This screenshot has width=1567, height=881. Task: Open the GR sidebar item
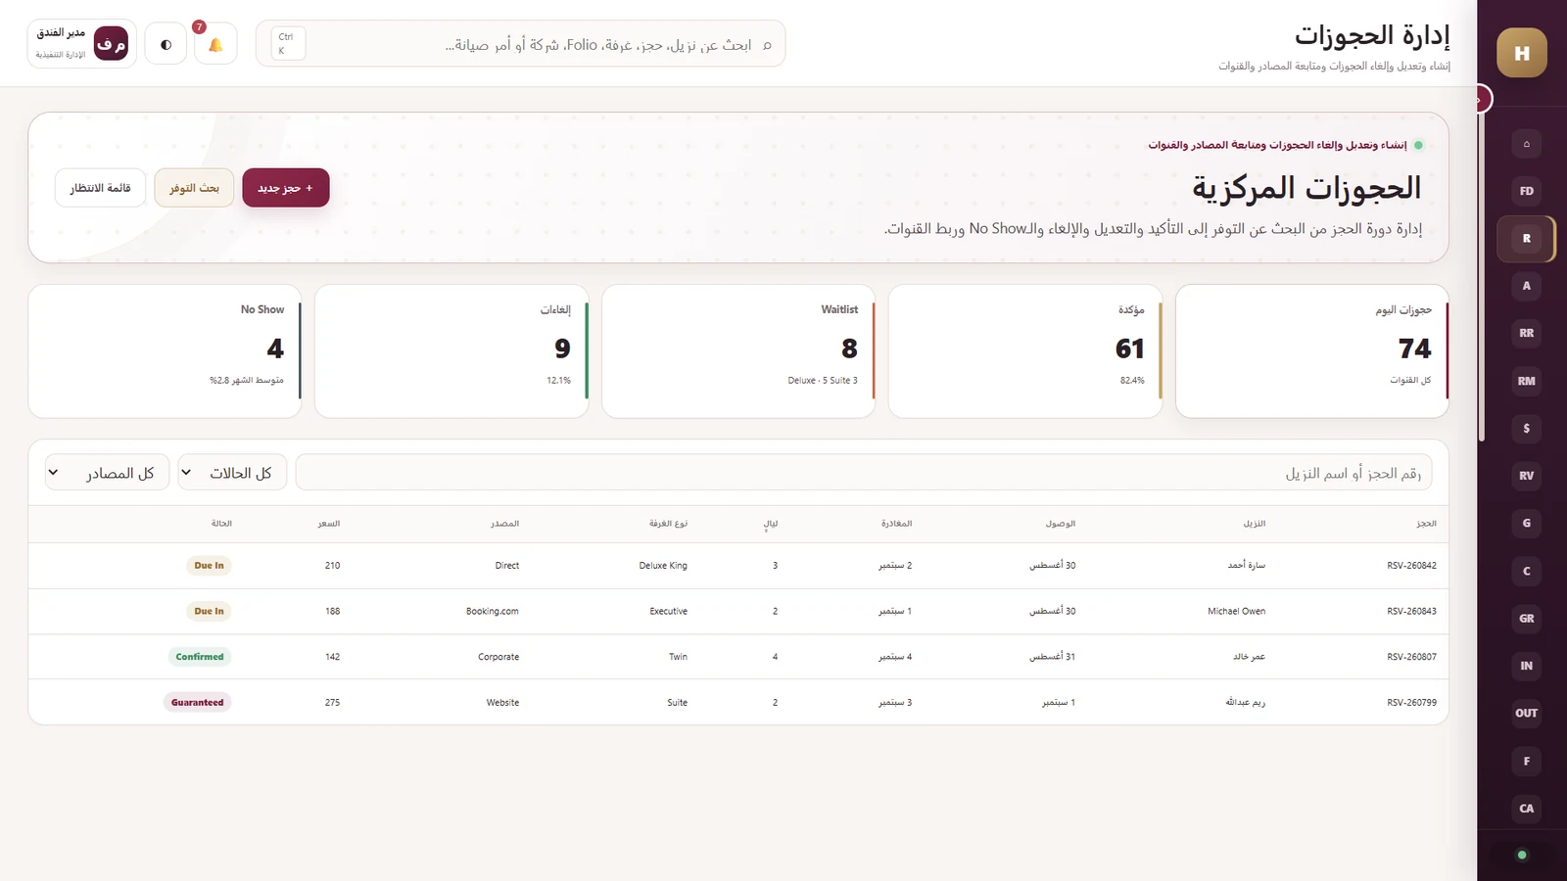click(x=1526, y=619)
